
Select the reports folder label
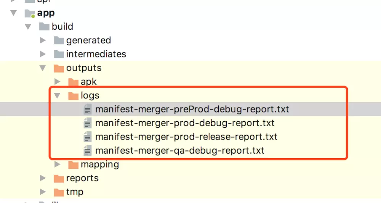pyautogui.click(x=82, y=178)
